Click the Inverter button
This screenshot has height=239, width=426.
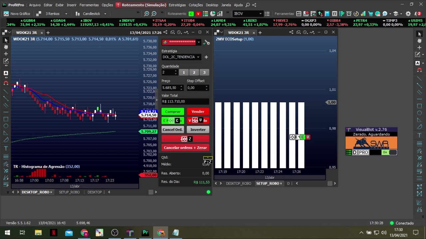tap(198, 129)
